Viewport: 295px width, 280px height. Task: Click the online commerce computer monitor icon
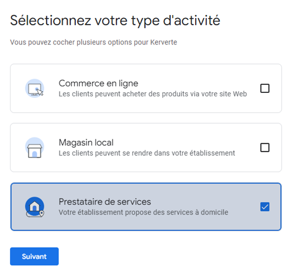[x=34, y=88]
